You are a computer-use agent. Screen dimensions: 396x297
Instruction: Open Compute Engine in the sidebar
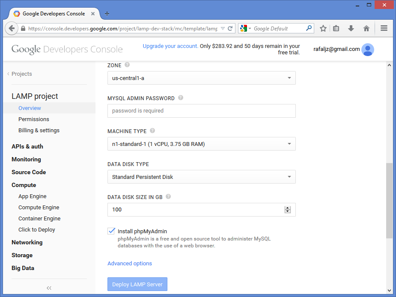39,208
